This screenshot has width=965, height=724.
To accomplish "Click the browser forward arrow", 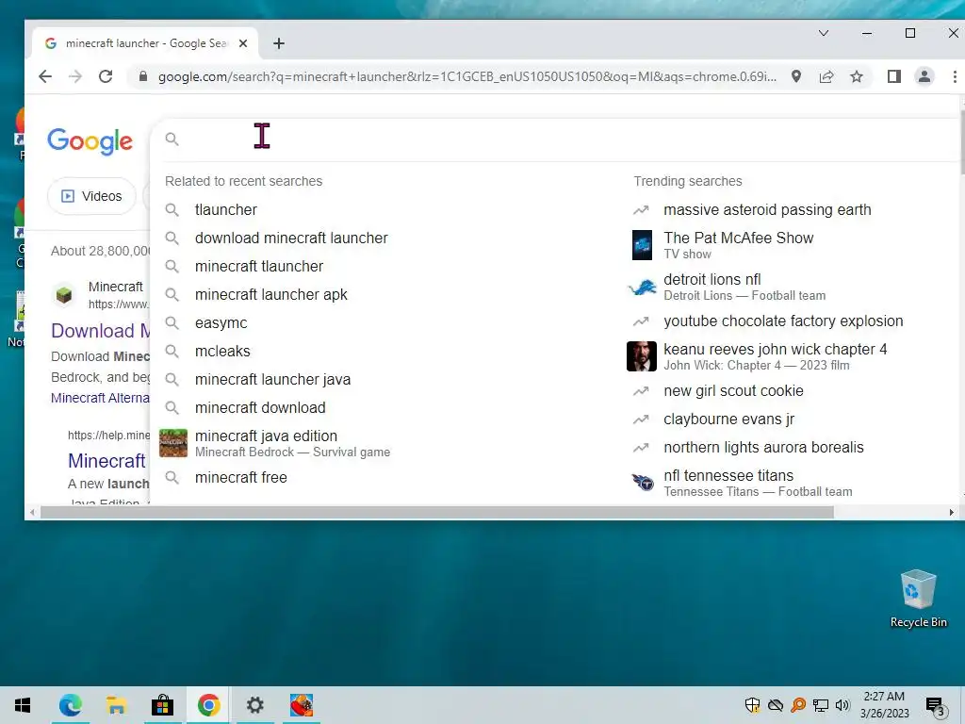I will tap(75, 76).
